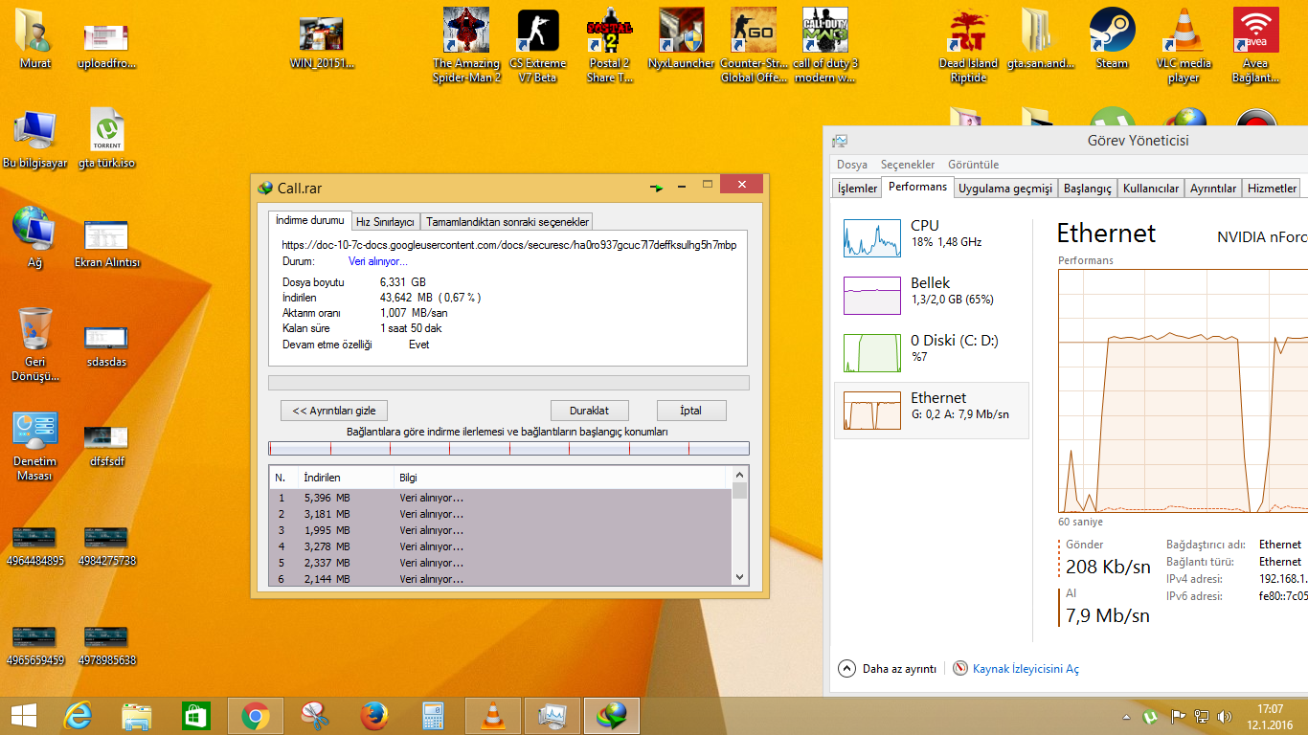Click İptal button to cancel download
The width and height of the screenshot is (1308, 735).
click(x=690, y=411)
